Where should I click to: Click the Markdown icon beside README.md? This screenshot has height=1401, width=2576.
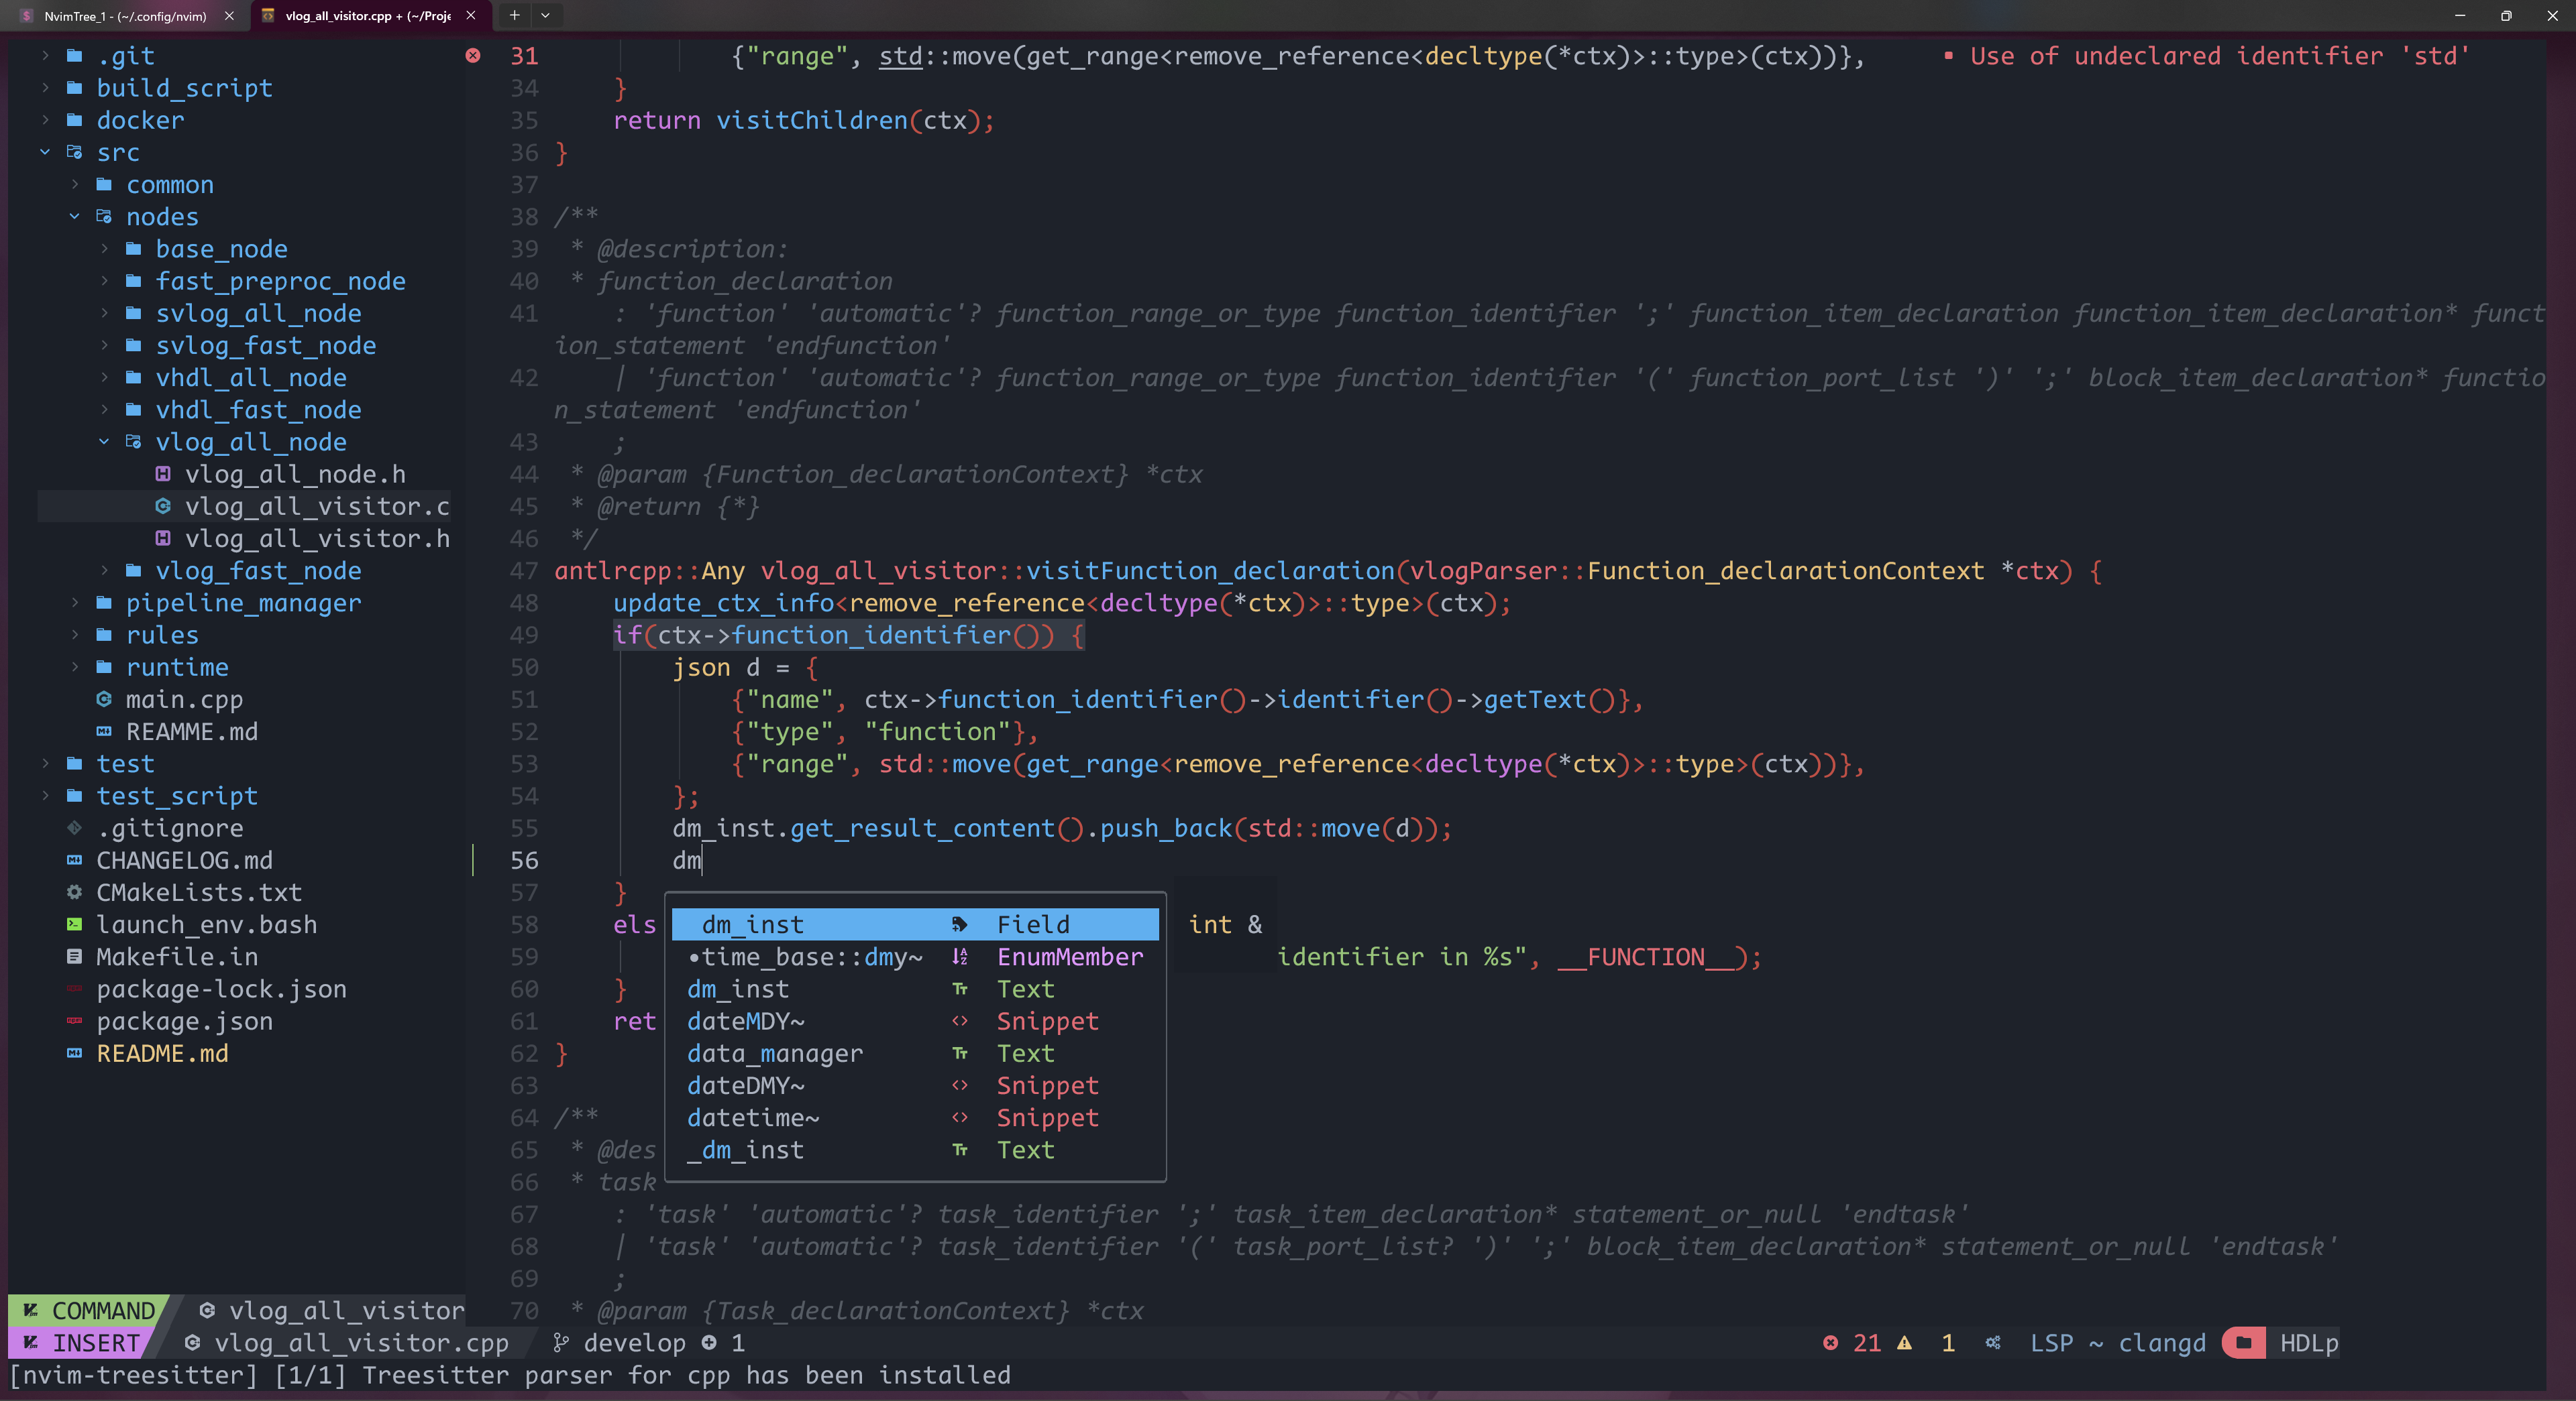pyautogui.click(x=73, y=1053)
